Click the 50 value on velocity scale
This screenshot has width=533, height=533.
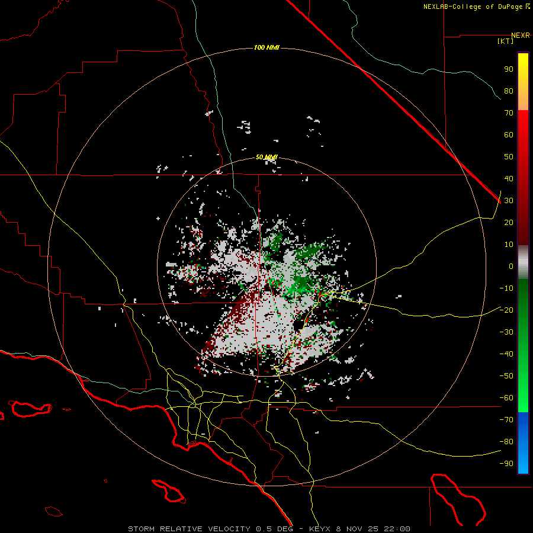point(509,157)
